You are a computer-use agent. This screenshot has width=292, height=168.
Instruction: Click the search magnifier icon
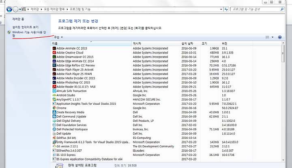pos(282,9)
